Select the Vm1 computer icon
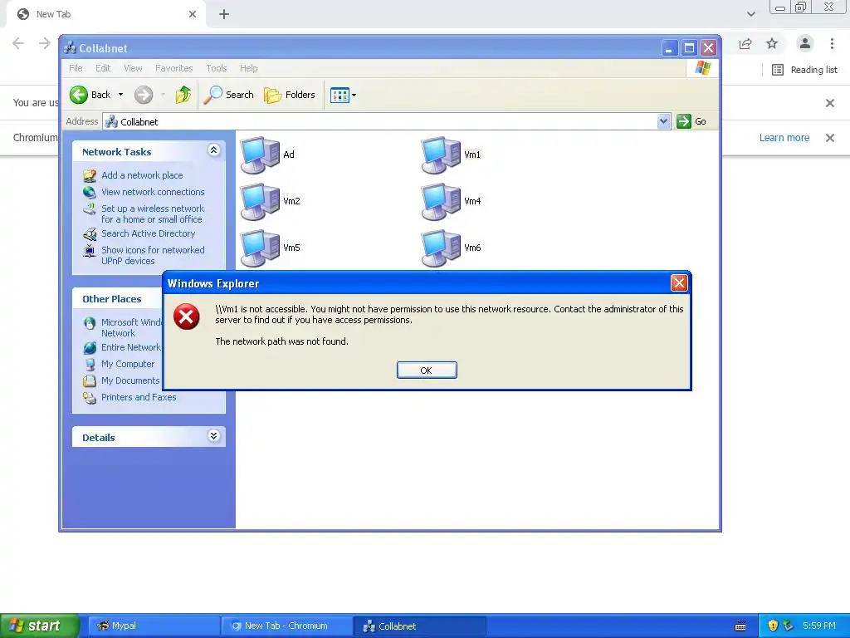Viewport: 850px width, 638px height. [x=442, y=155]
